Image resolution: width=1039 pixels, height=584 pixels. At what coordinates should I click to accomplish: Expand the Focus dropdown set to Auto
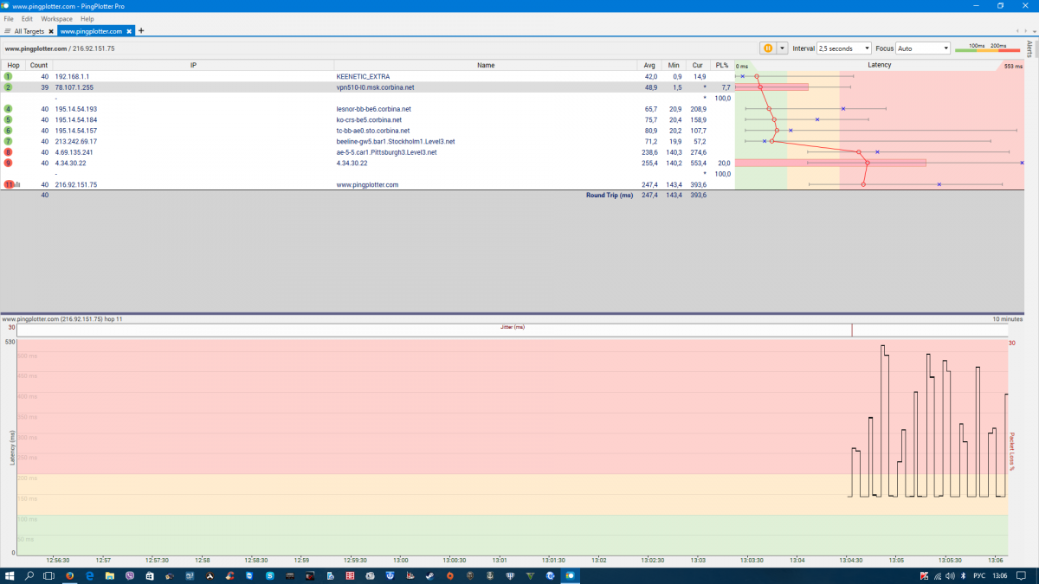pyautogui.click(x=923, y=48)
